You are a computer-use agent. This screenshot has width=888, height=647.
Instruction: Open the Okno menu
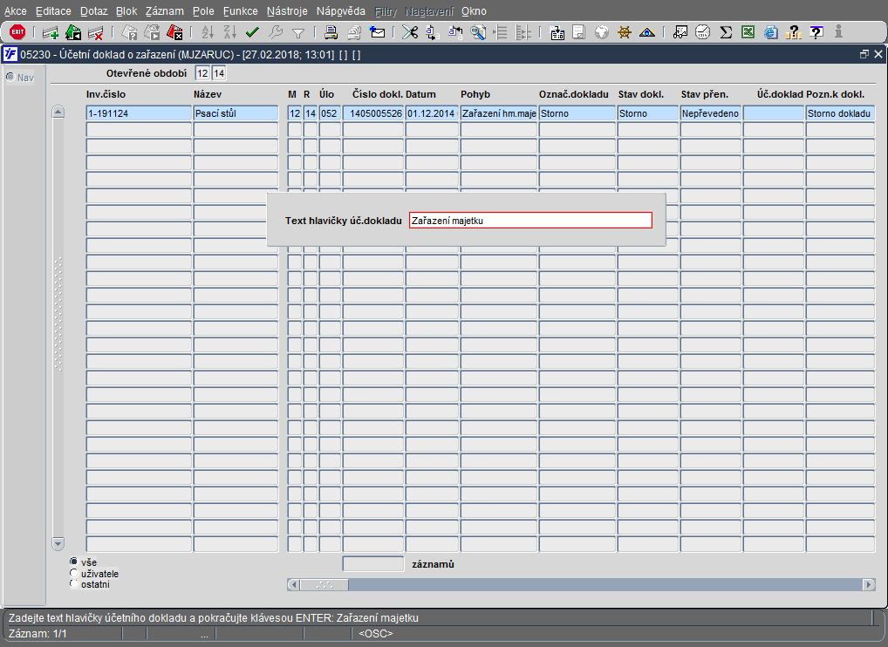[x=474, y=11]
